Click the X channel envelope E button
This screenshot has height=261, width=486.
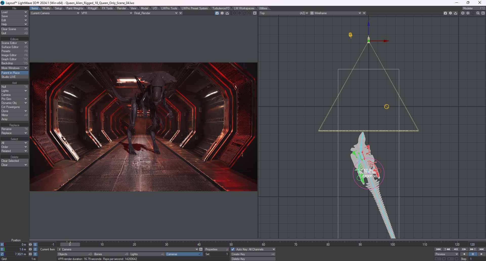tap(35, 245)
